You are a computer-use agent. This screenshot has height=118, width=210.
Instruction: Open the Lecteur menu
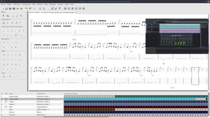(60, 4)
